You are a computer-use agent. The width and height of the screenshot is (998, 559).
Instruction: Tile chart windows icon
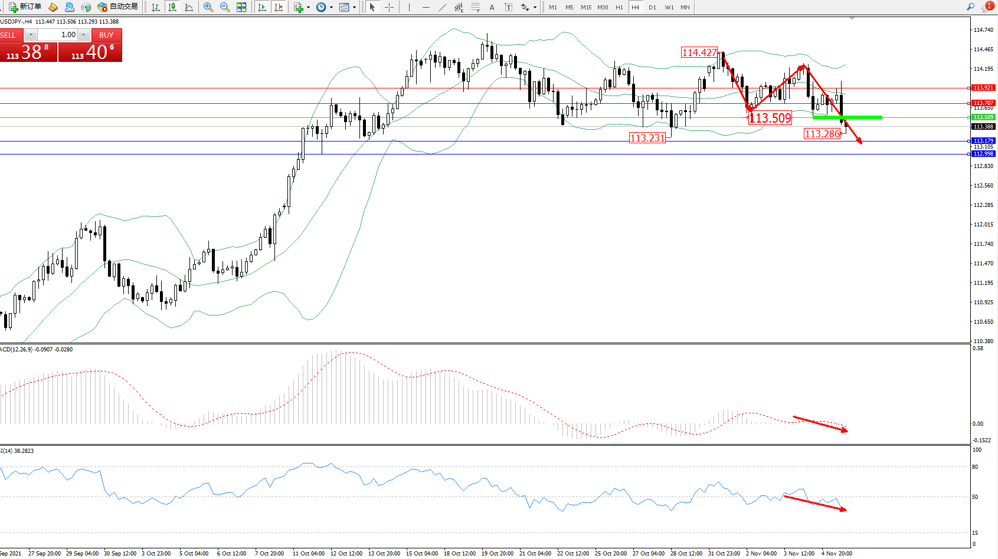241,7
